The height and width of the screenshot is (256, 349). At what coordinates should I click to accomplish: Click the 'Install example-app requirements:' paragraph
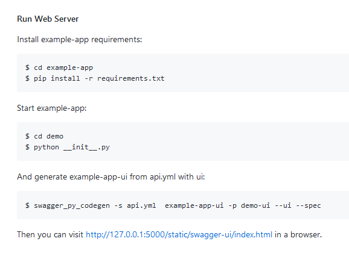tap(80, 40)
